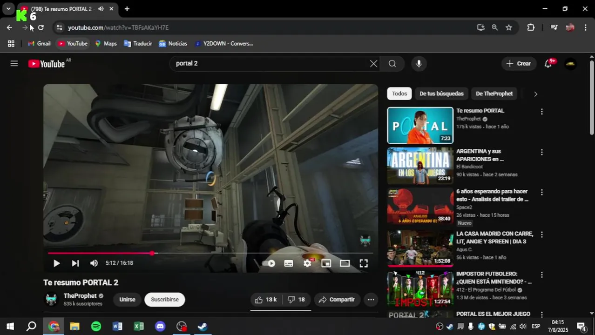Open 'ARGENTINA y sus APARICIONES' thumbnail
The image size is (595, 335).
point(420,166)
